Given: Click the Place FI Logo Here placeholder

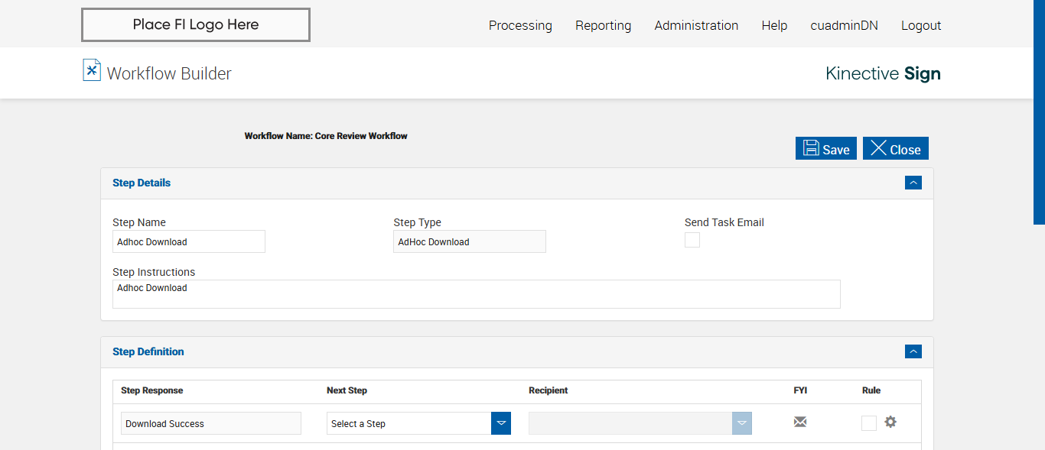Looking at the screenshot, I should [196, 24].
